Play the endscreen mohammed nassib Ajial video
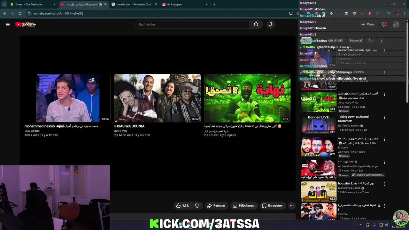Screen dimensions: 409x230 tap(68, 98)
